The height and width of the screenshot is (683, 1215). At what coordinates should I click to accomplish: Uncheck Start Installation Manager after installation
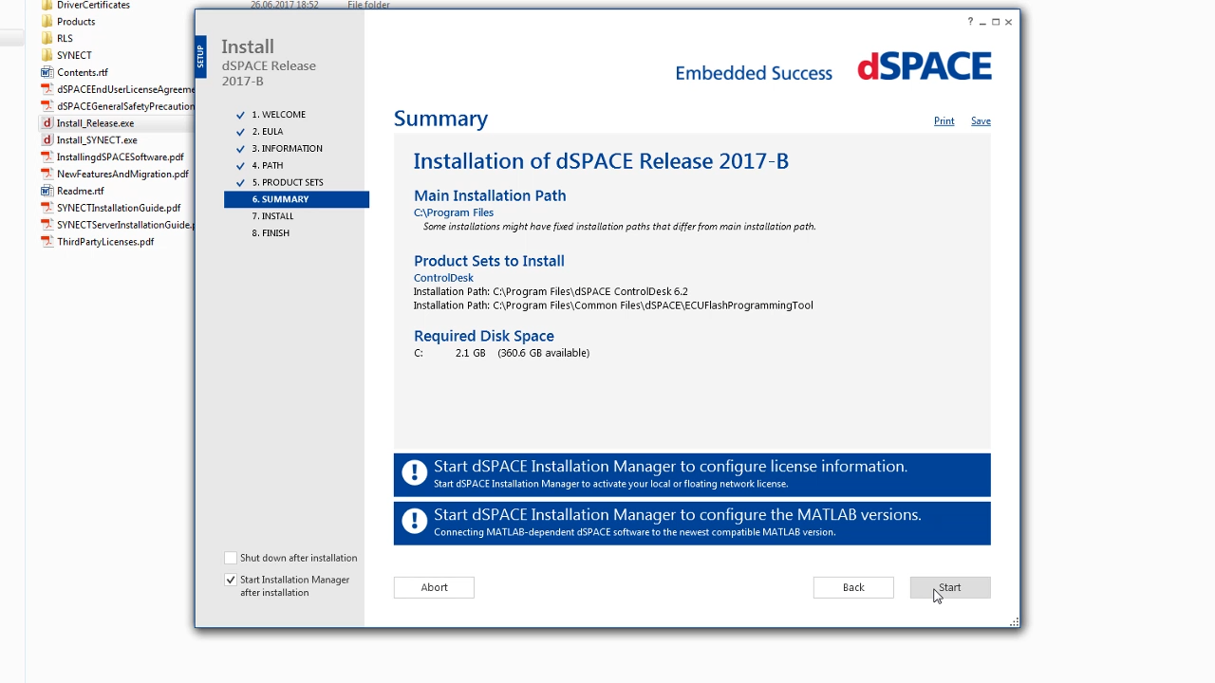231,580
